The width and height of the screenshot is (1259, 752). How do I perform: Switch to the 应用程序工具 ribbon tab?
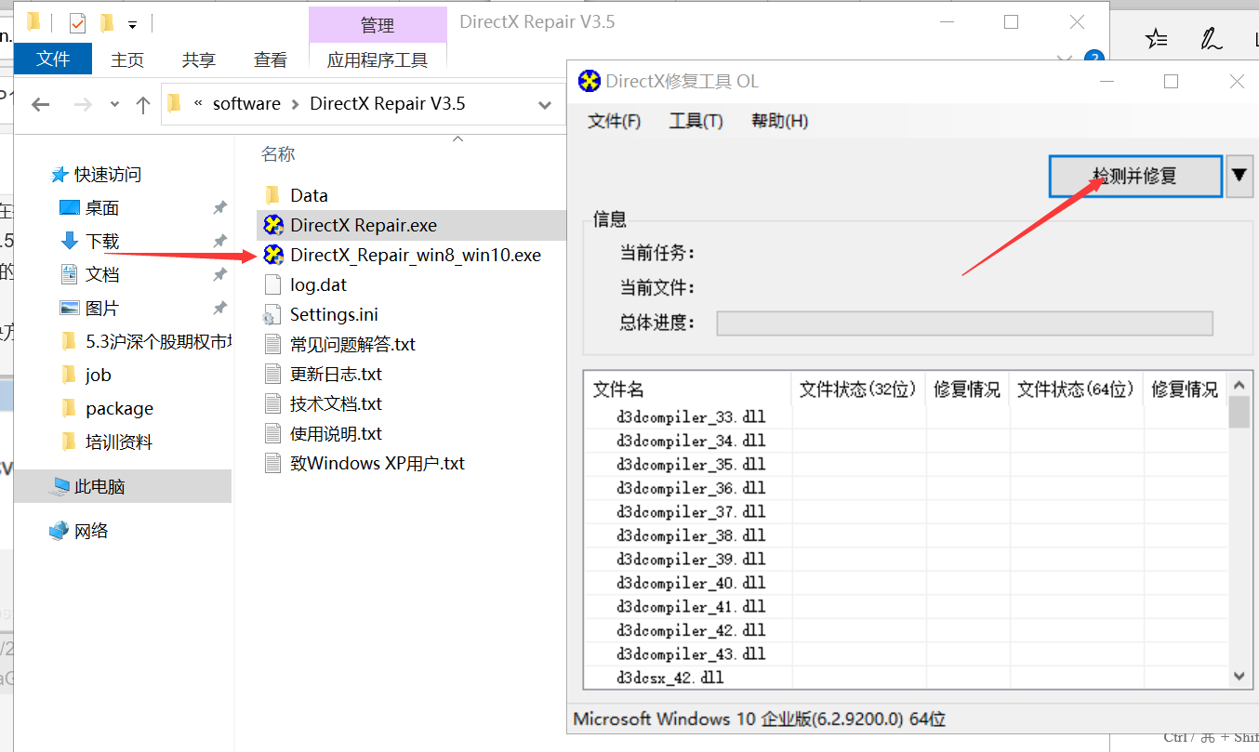pyautogui.click(x=378, y=59)
